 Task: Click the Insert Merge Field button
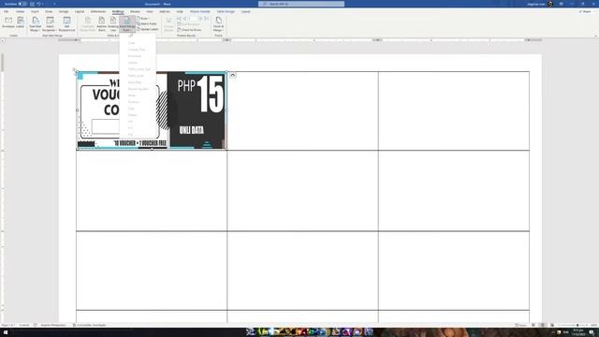(127, 24)
